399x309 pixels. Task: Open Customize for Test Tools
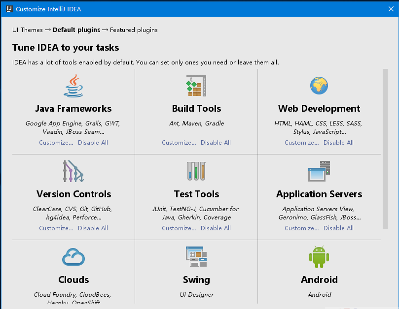(179, 228)
